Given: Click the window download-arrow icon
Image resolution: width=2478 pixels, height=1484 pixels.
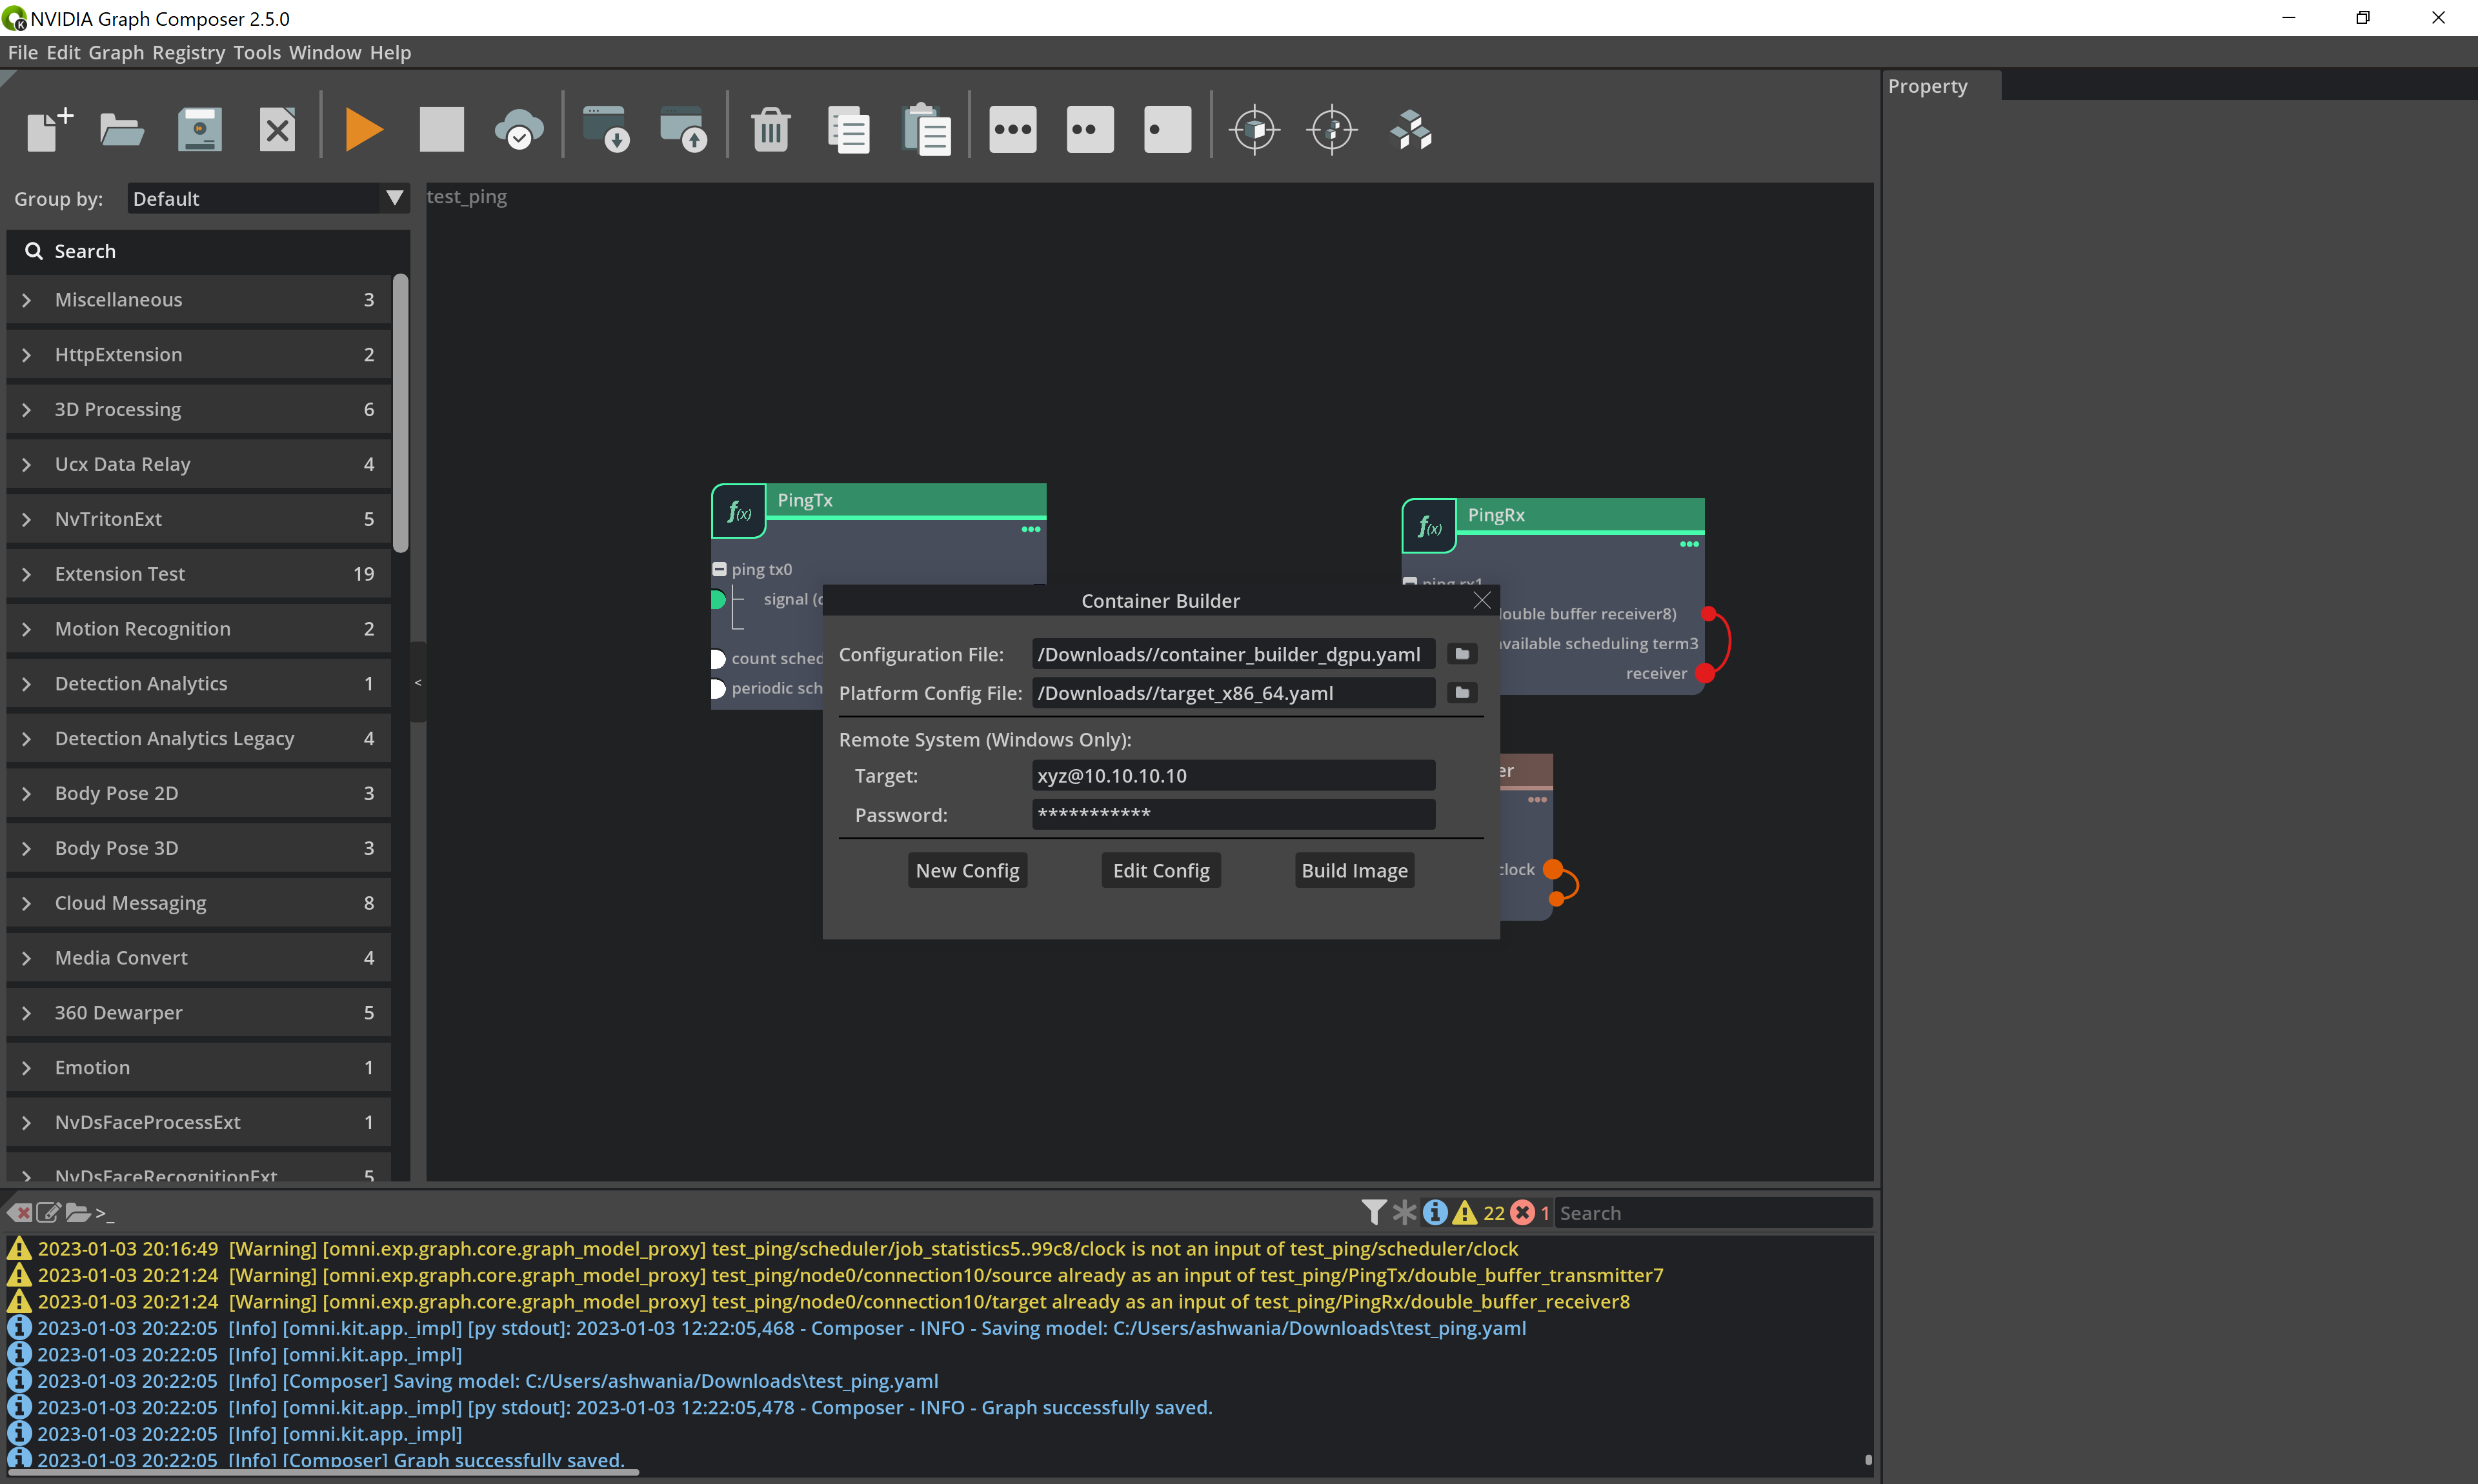Looking at the screenshot, I should coord(606,129).
